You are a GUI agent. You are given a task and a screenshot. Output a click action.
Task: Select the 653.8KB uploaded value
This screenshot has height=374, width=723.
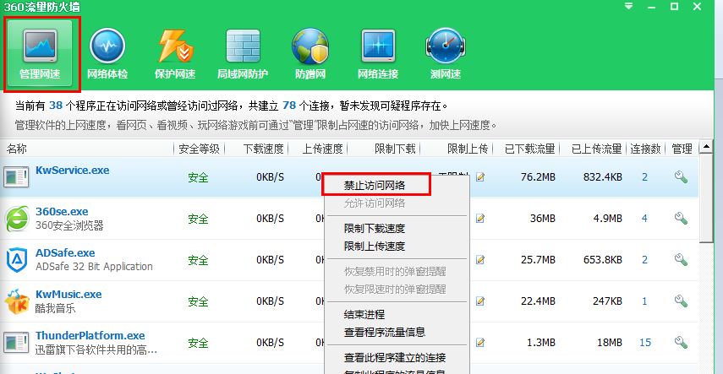tap(603, 260)
